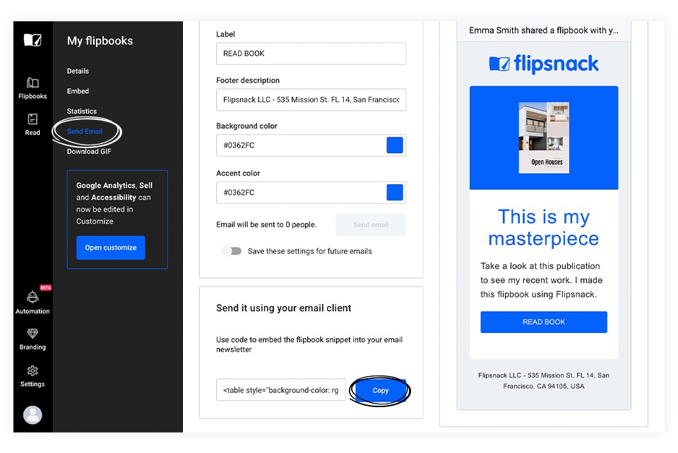Select the Send Email menu item
The height and width of the screenshot is (453, 678).
(x=85, y=131)
